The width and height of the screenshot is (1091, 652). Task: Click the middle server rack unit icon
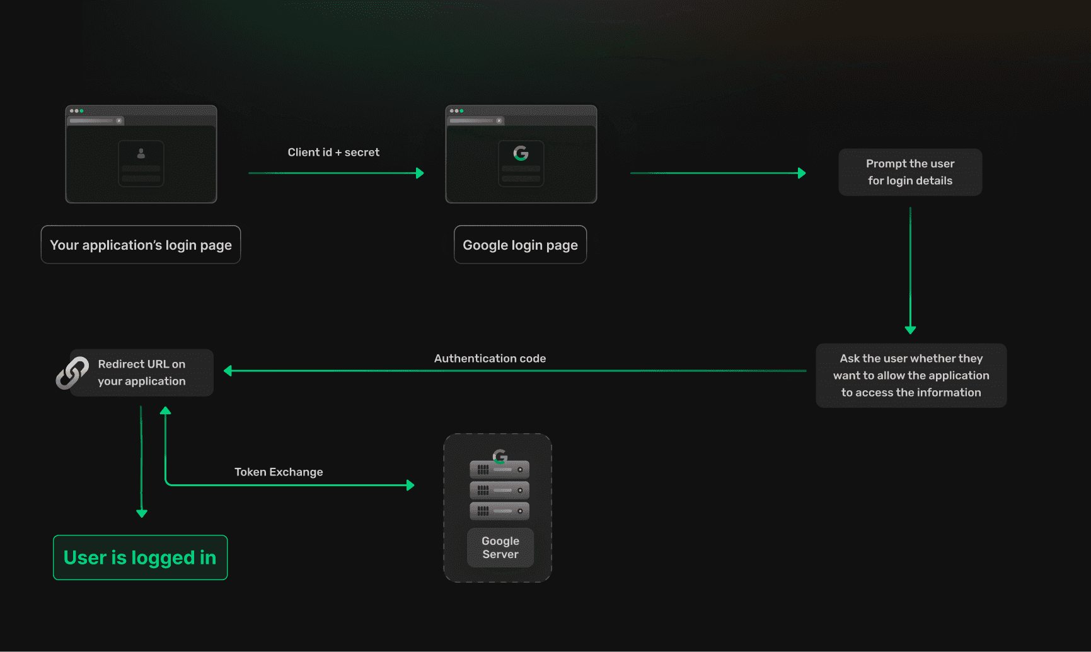pyautogui.click(x=499, y=490)
